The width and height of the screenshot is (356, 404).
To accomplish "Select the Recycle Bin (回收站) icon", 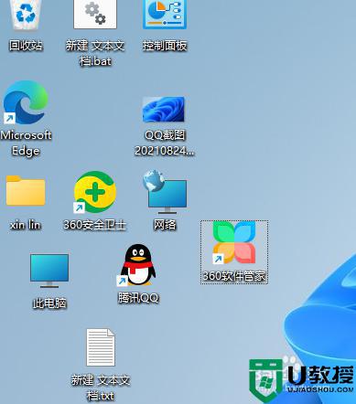I will point(26,15).
